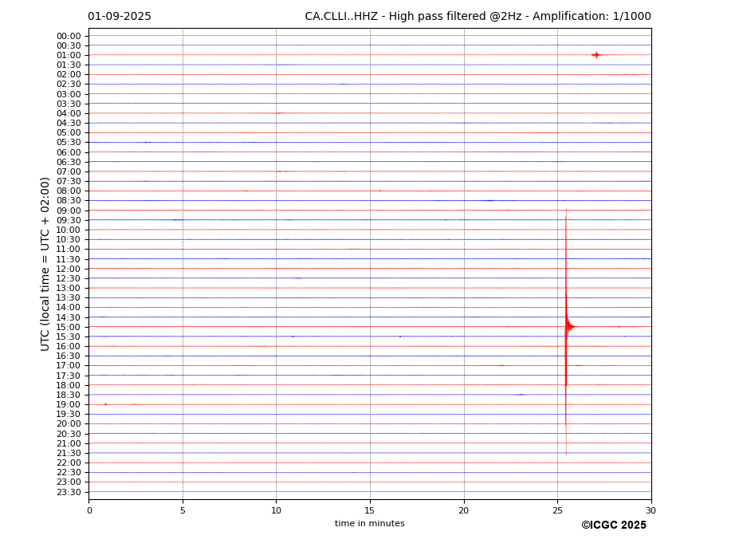
Task: Click the 08:30 row label
Action: 69,201
